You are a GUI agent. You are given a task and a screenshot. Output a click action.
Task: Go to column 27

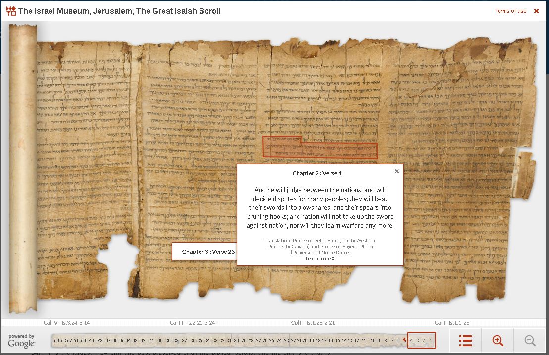[x=259, y=340]
